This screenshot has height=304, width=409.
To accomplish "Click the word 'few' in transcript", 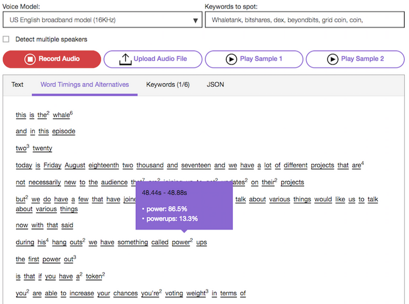I will coord(84,199).
